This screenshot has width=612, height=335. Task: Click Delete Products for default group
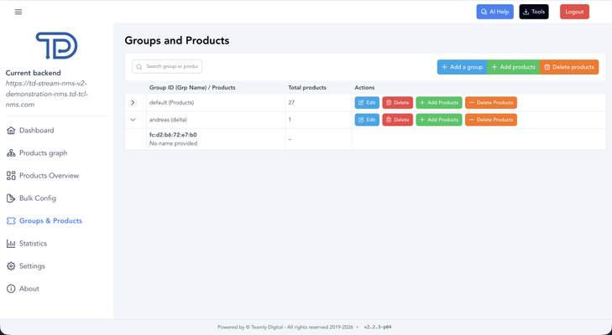click(x=491, y=103)
